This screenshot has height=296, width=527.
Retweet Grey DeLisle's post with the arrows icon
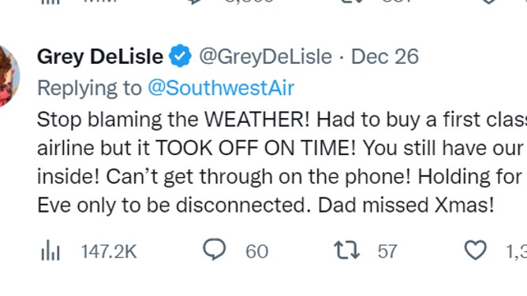pos(346,250)
